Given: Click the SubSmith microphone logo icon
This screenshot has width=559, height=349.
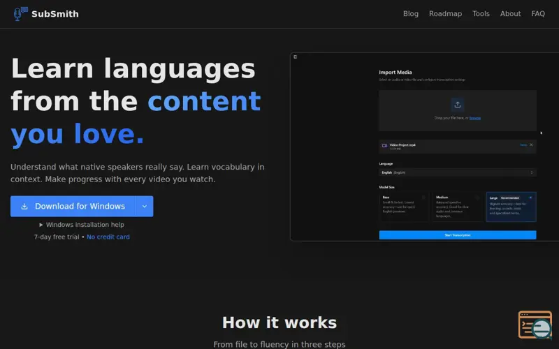Looking at the screenshot, I should point(21,14).
